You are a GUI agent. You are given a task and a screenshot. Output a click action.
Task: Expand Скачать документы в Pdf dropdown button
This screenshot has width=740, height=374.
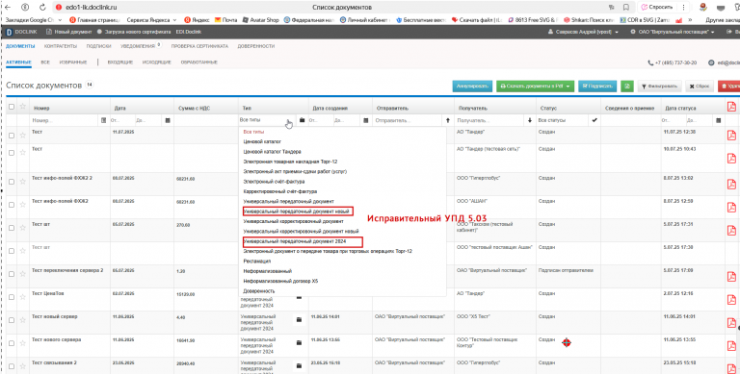[535, 87]
